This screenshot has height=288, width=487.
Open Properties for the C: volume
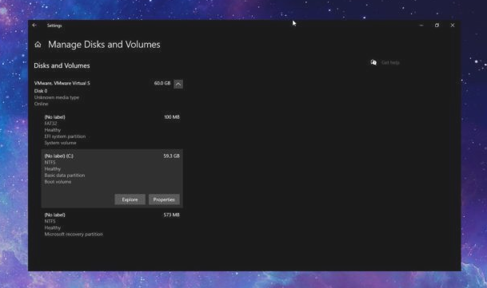point(164,199)
